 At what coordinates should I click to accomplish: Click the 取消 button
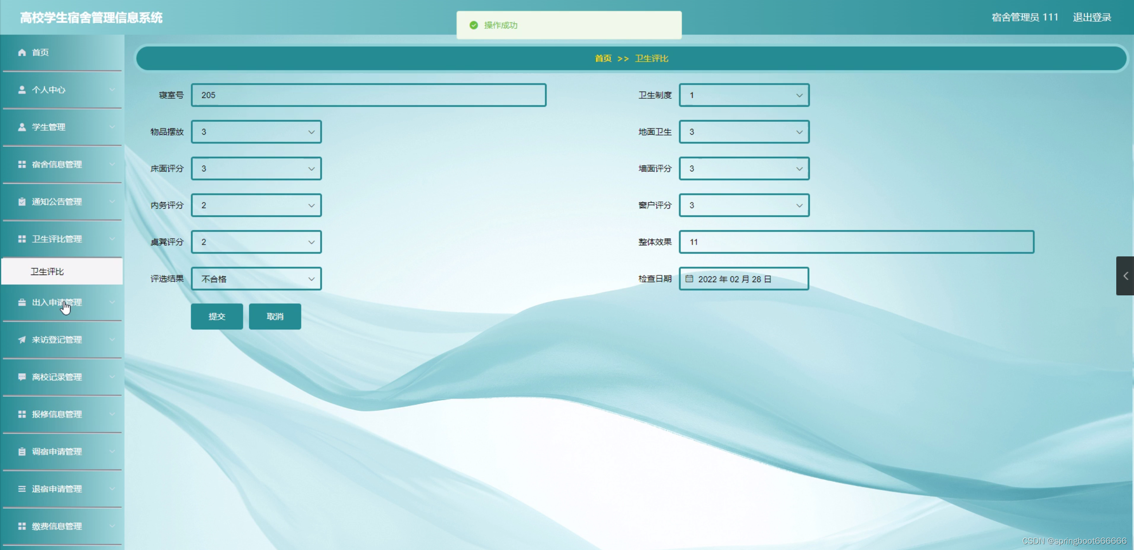(x=275, y=317)
